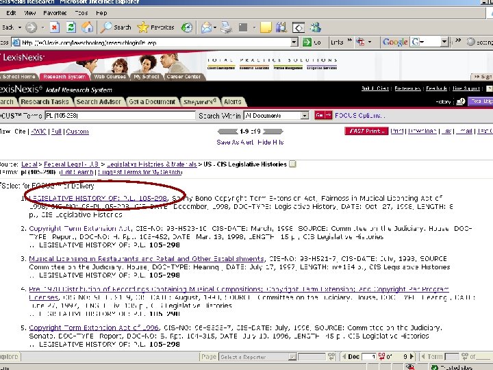The image size is (493, 370).
Task: Open the Get a Document tab
Action: [x=152, y=101]
